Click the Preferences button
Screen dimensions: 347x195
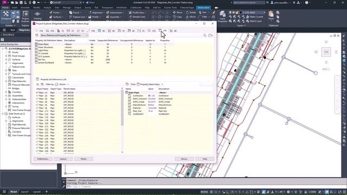(43, 159)
